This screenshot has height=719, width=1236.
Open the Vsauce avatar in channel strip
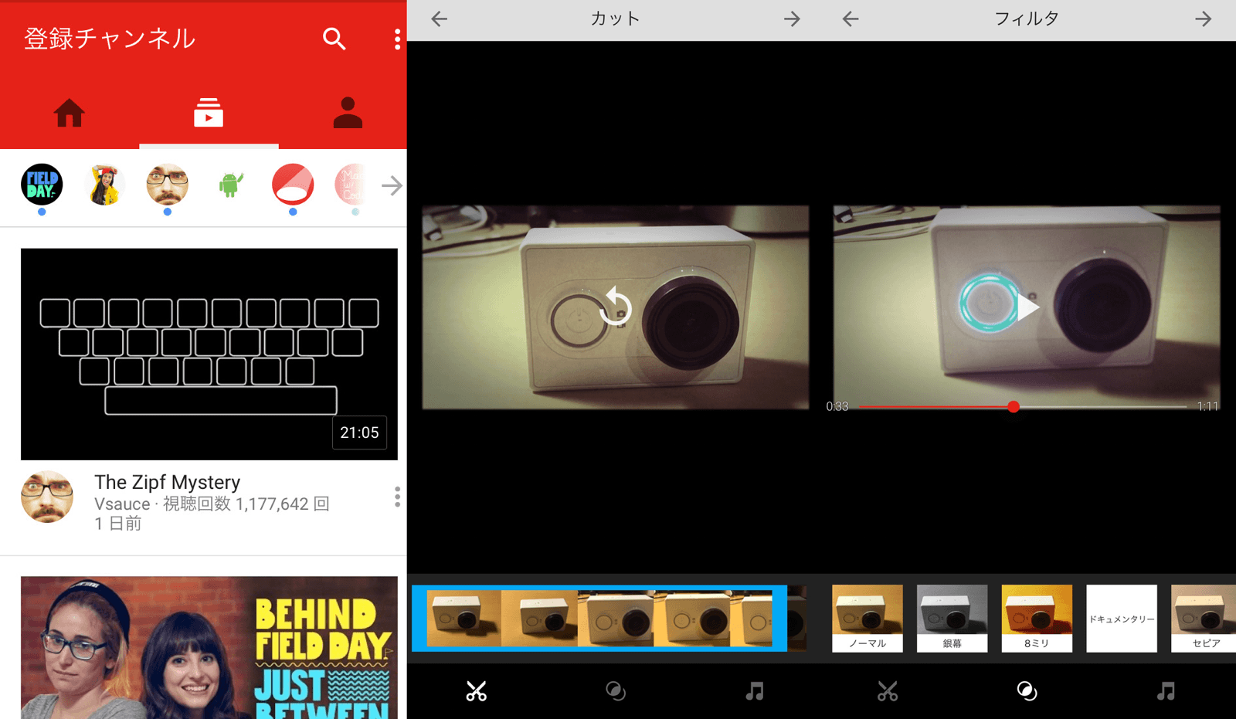click(x=167, y=185)
